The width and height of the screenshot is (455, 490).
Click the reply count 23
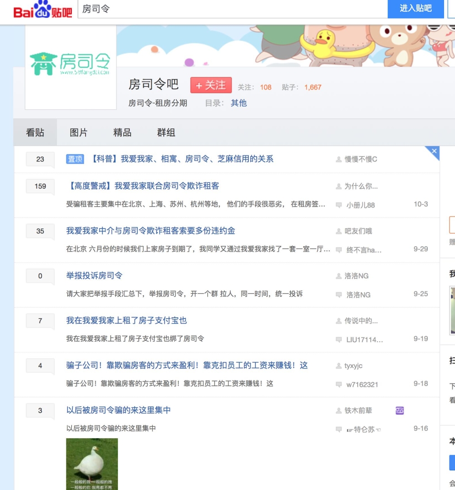tap(40, 159)
